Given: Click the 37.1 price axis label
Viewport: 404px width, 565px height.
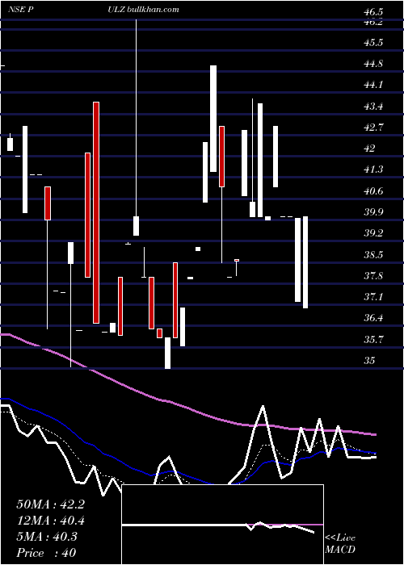Looking at the screenshot, I should pos(373,297).
